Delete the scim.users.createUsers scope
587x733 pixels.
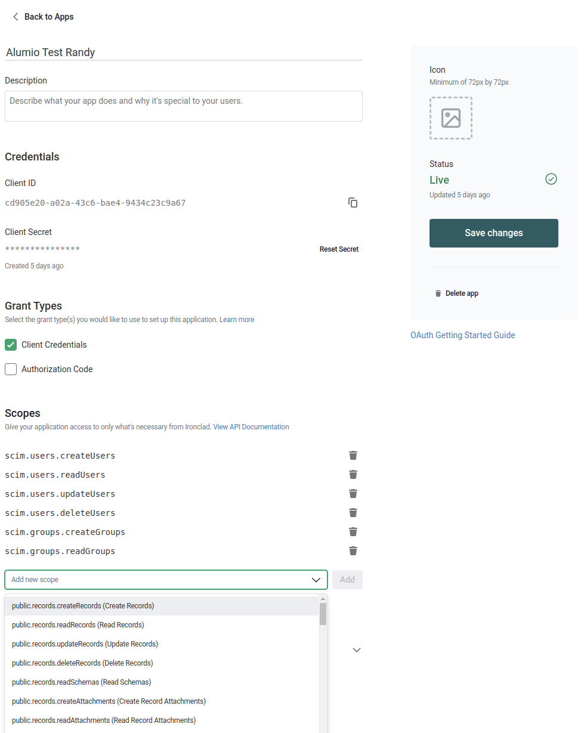click(x=353, y=456)
